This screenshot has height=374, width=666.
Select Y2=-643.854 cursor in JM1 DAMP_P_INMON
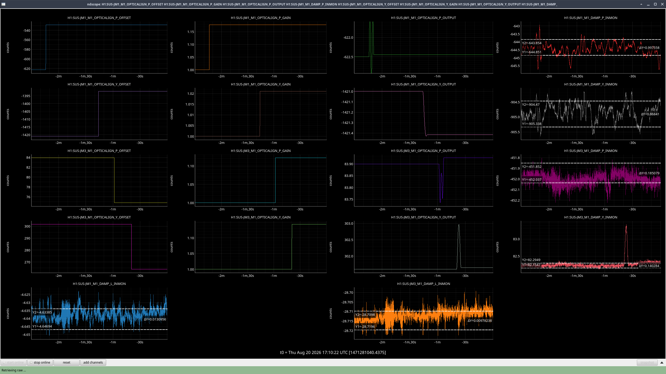532,43
